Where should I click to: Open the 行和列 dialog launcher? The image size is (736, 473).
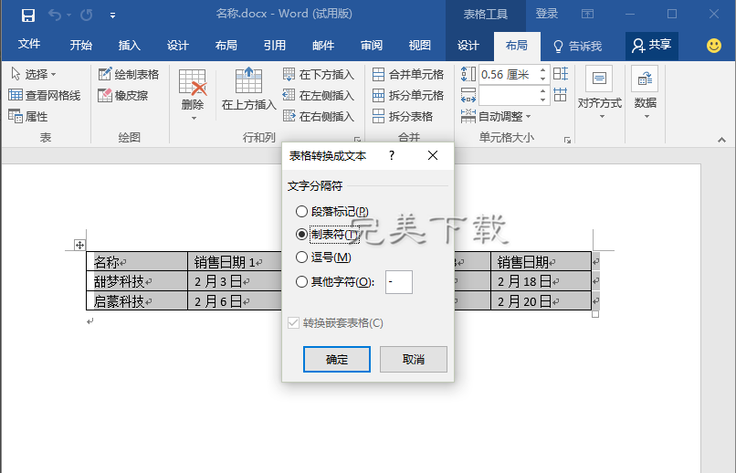[357, 140]
